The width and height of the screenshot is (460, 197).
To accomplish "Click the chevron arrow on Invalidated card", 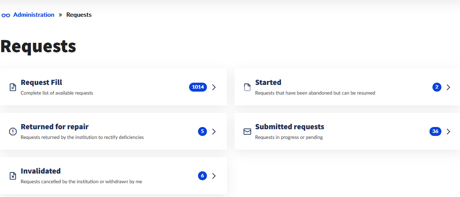I will (214, 176).
